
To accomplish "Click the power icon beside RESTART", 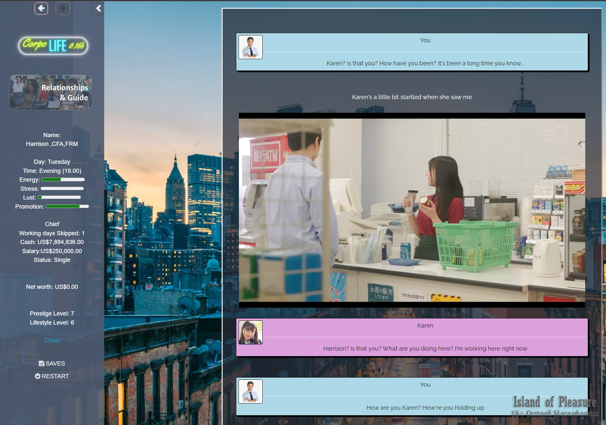I will [x=38, y=376].
